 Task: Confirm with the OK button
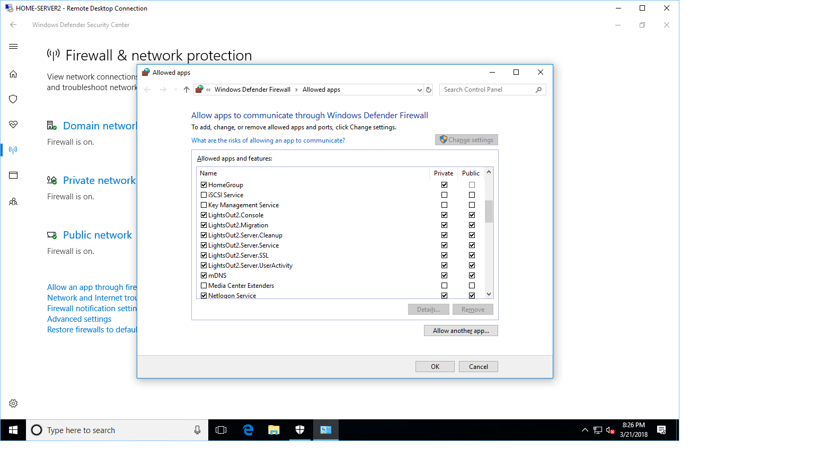coord(435,367)
